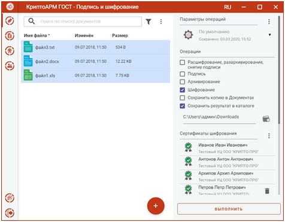Click the файл1.xls file type icon
The width and height of the screenshot is (285, 222).
click(x=28, y=75)
